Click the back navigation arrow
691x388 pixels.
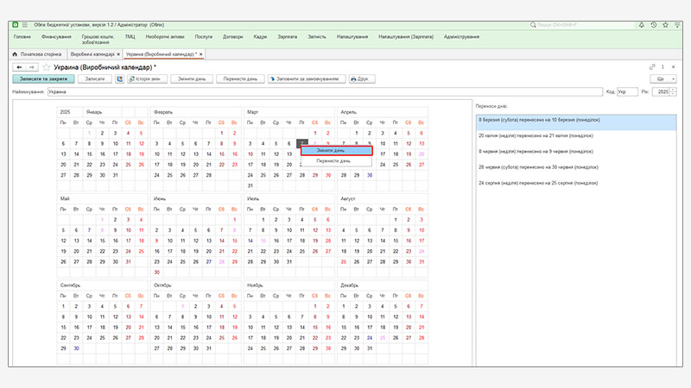pyautogui.click(x=20, y=66)
